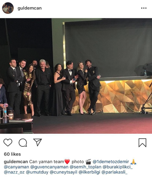The height and width of the screenshot is (177, 152).
Task: Open @umutduy mention
Action: (37, 172)
